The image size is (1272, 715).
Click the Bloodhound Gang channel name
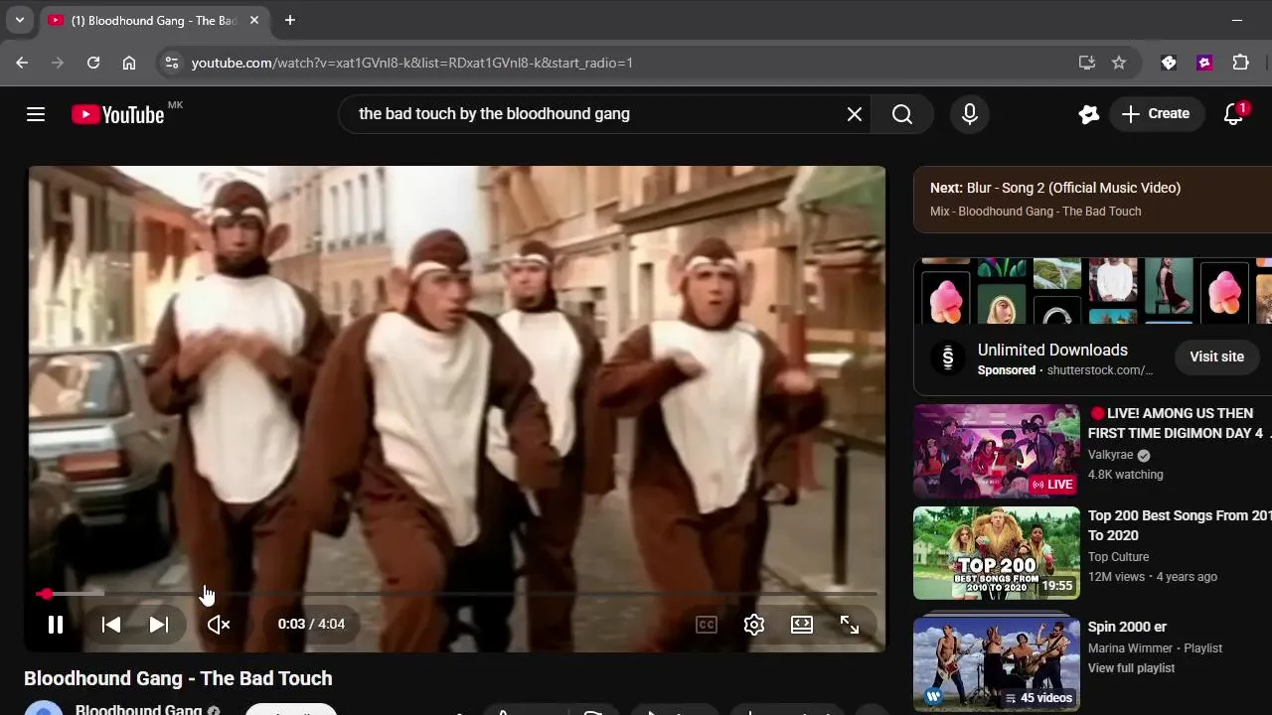138,709
